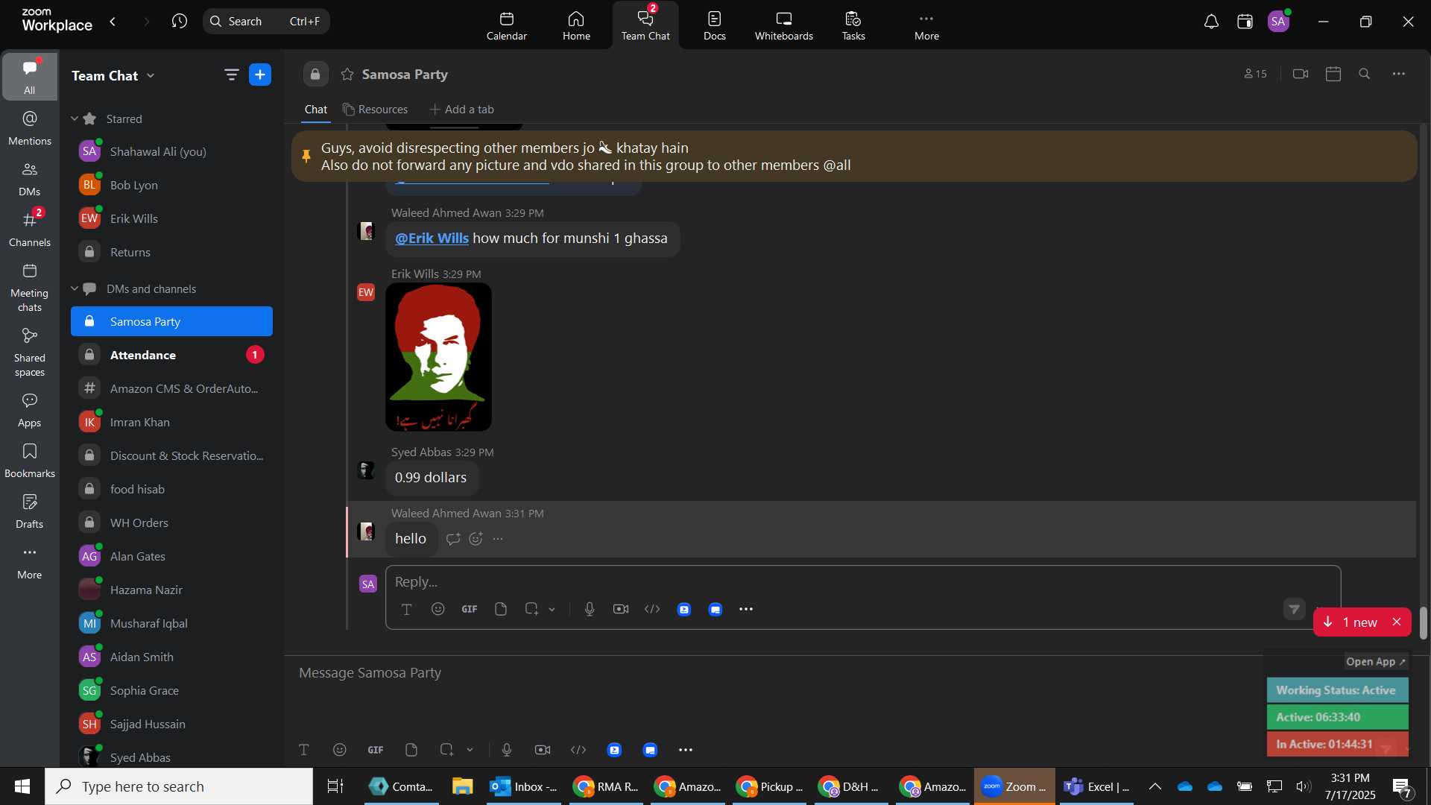
Task: Click the Message Samosa Party field
Action: 775,673
